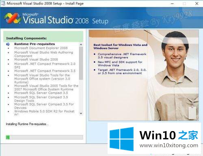Select '.NET Compact Framework 3.5' row
Screen dimensions: 203x156
(45, 71)
